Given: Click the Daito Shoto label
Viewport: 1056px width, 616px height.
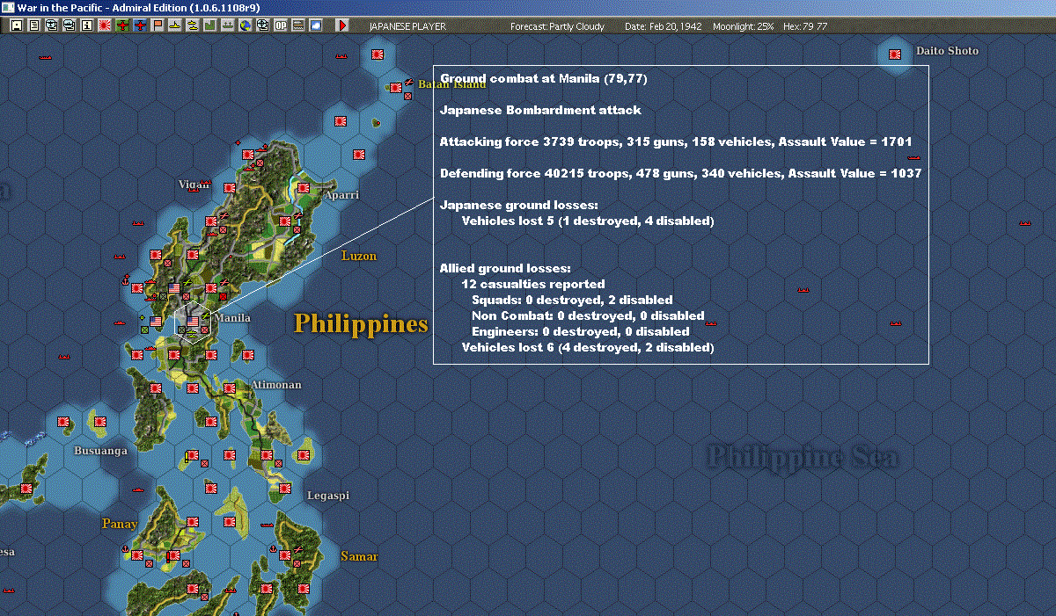Looking at the screenshot, I should point(947,50).
